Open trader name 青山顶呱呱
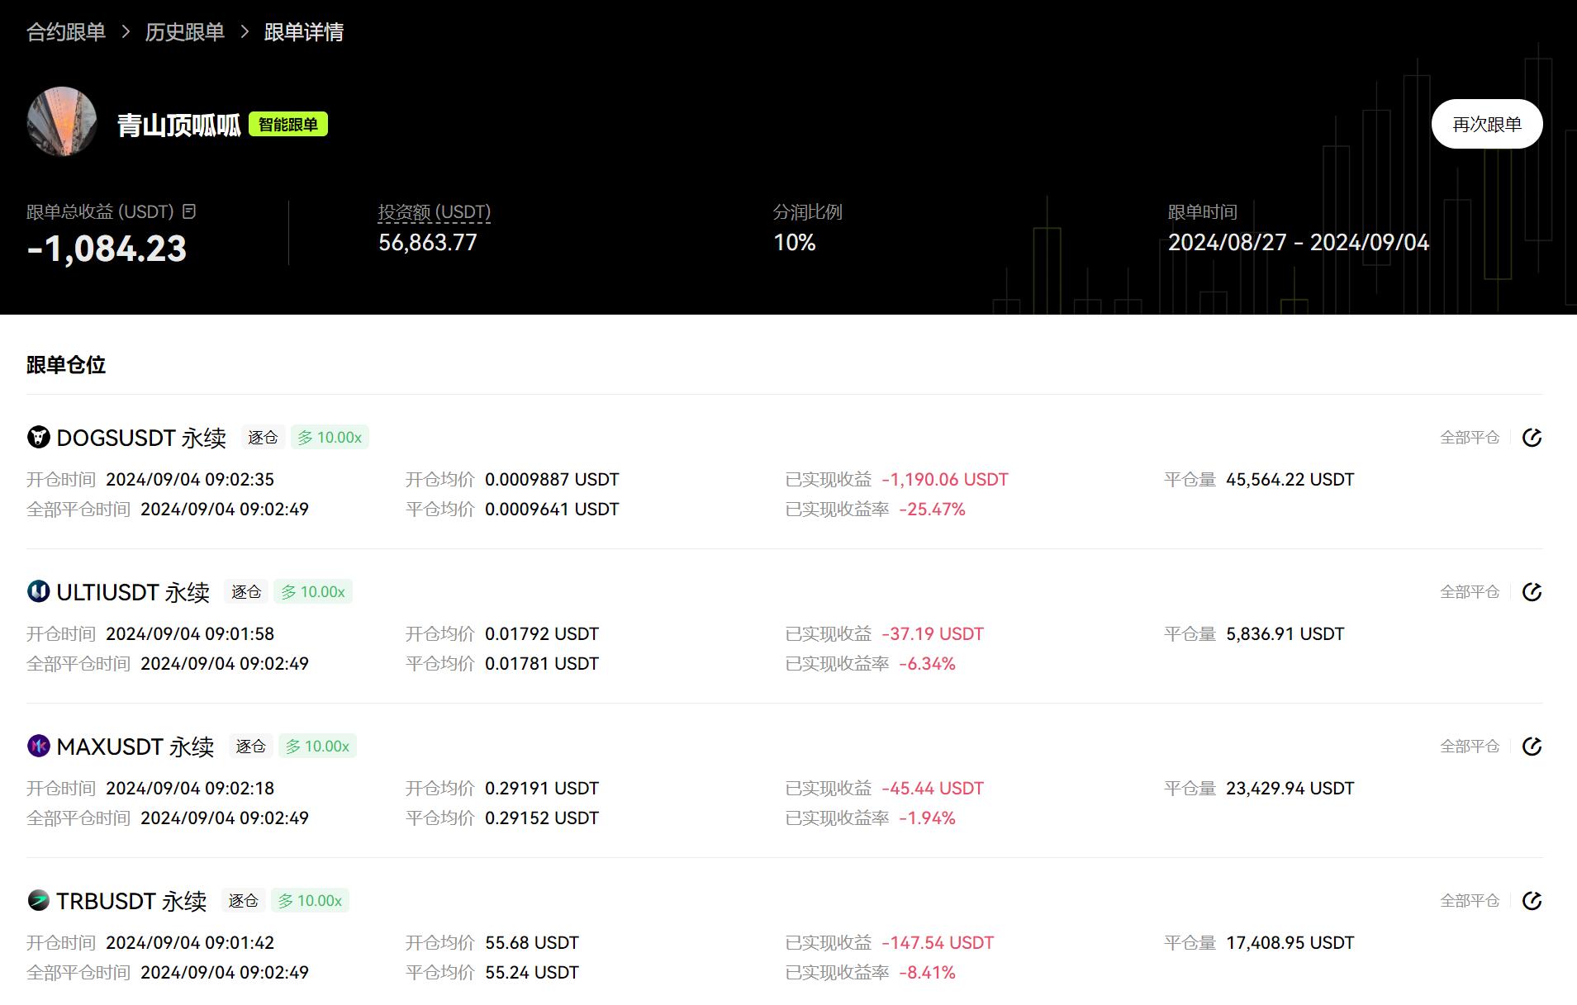1577x1005 pixels. (x=178, y=125)
